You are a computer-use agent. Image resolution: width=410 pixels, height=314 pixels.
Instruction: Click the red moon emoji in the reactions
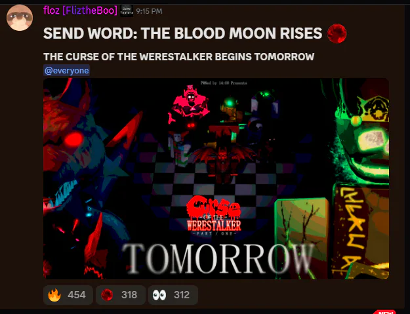coord(107,295)
